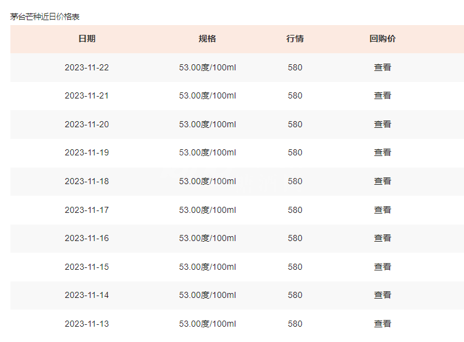Screen dimensions: 464x342
Task: Select the date cell 2023-11-14
Action: click(x=87, y=295)
